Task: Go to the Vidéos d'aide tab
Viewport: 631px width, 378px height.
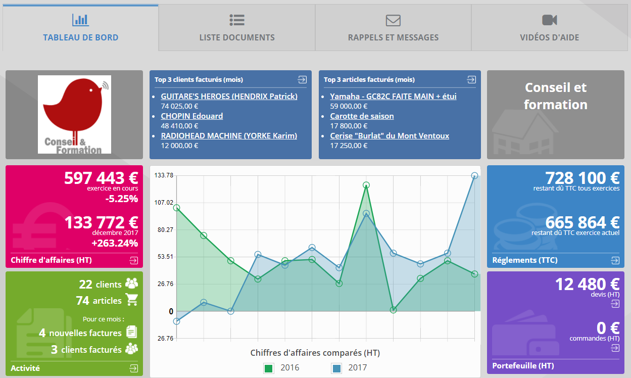Action: (549, 28)
